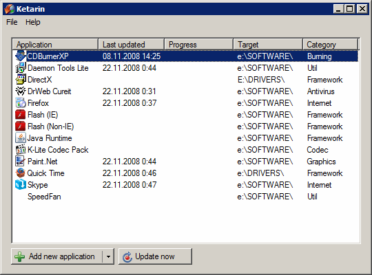Image resolution: width=372 pixels, height=275 pixels.
Task: Click the E:\DRIVERS\ target for DirectX
Action: [x=261, y=80]
